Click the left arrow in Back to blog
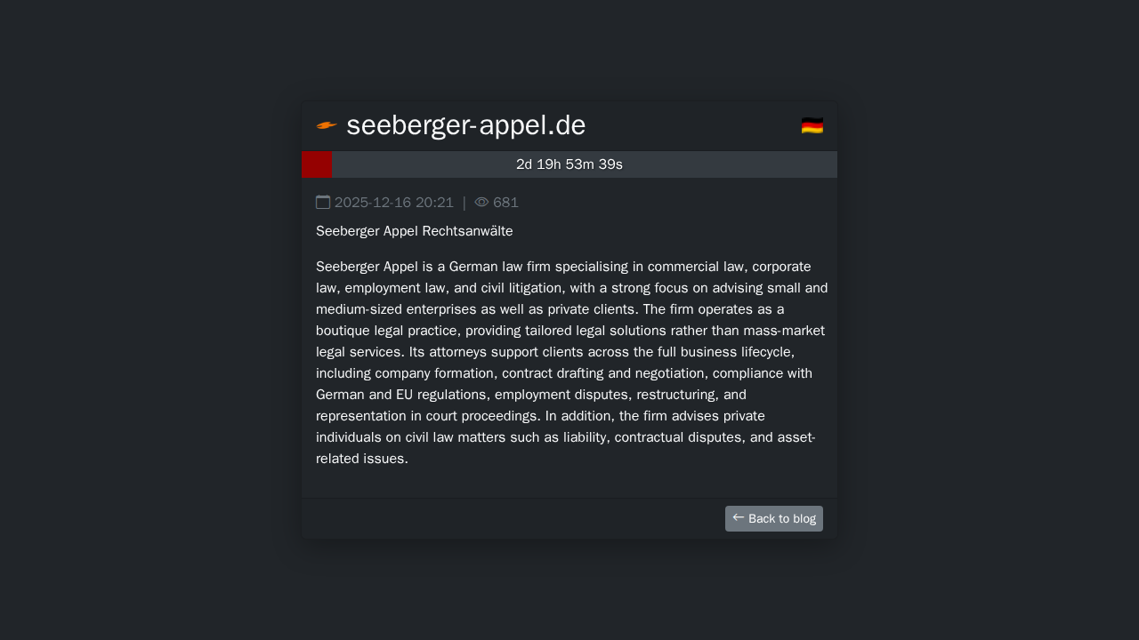Screen dimensions: 1139x640 (x=738, y=517)
